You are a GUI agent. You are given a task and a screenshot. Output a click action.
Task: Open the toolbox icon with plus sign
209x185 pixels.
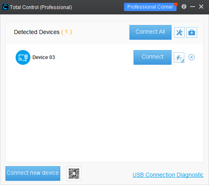pyautogui.click(x=192, y=32)
